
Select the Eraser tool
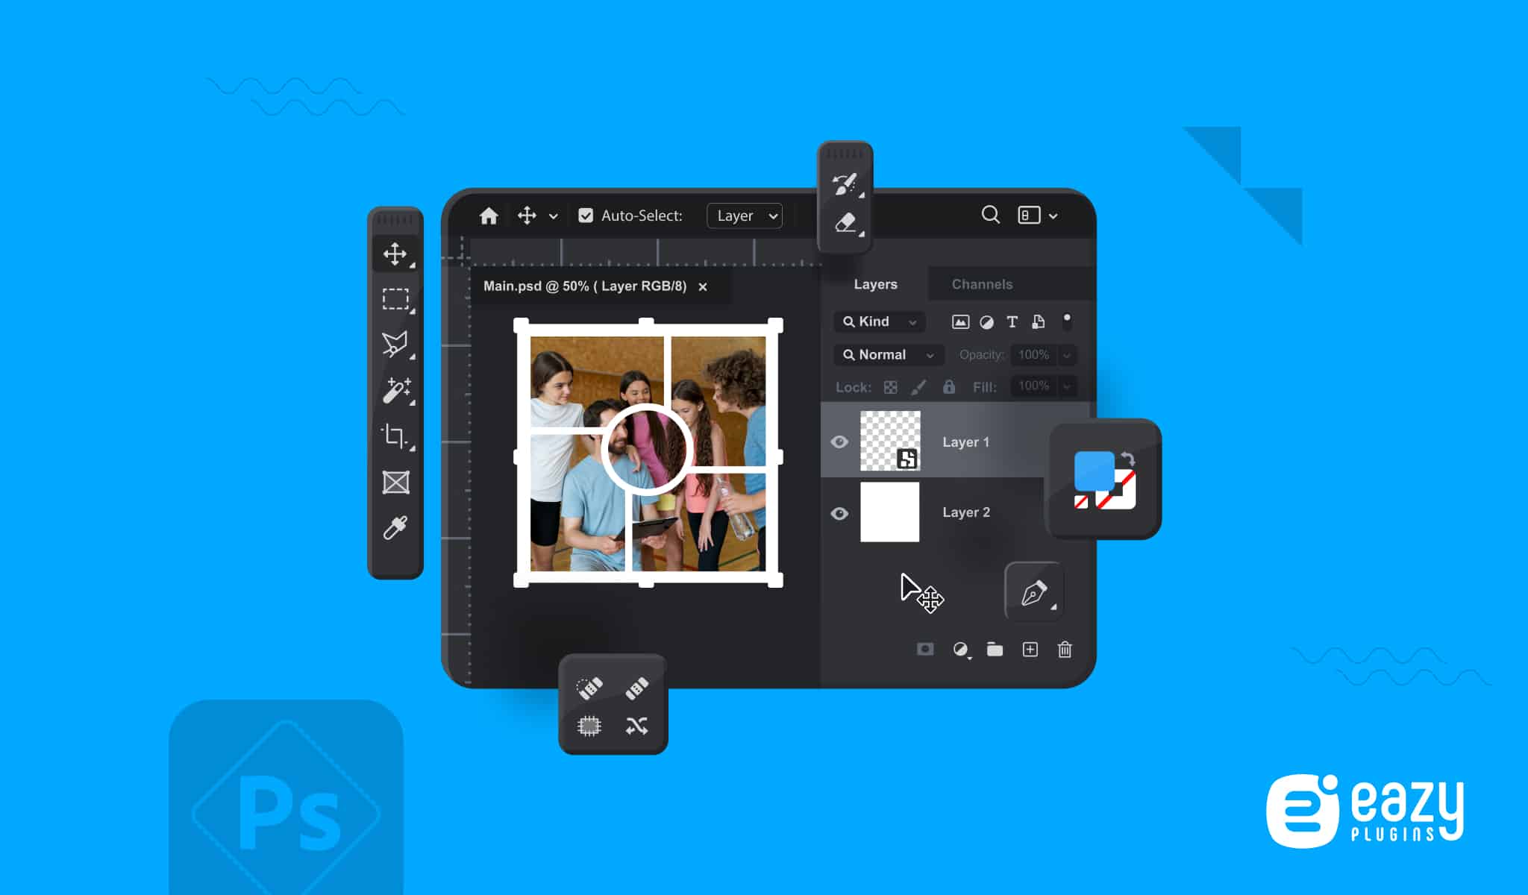click(845, 222)
